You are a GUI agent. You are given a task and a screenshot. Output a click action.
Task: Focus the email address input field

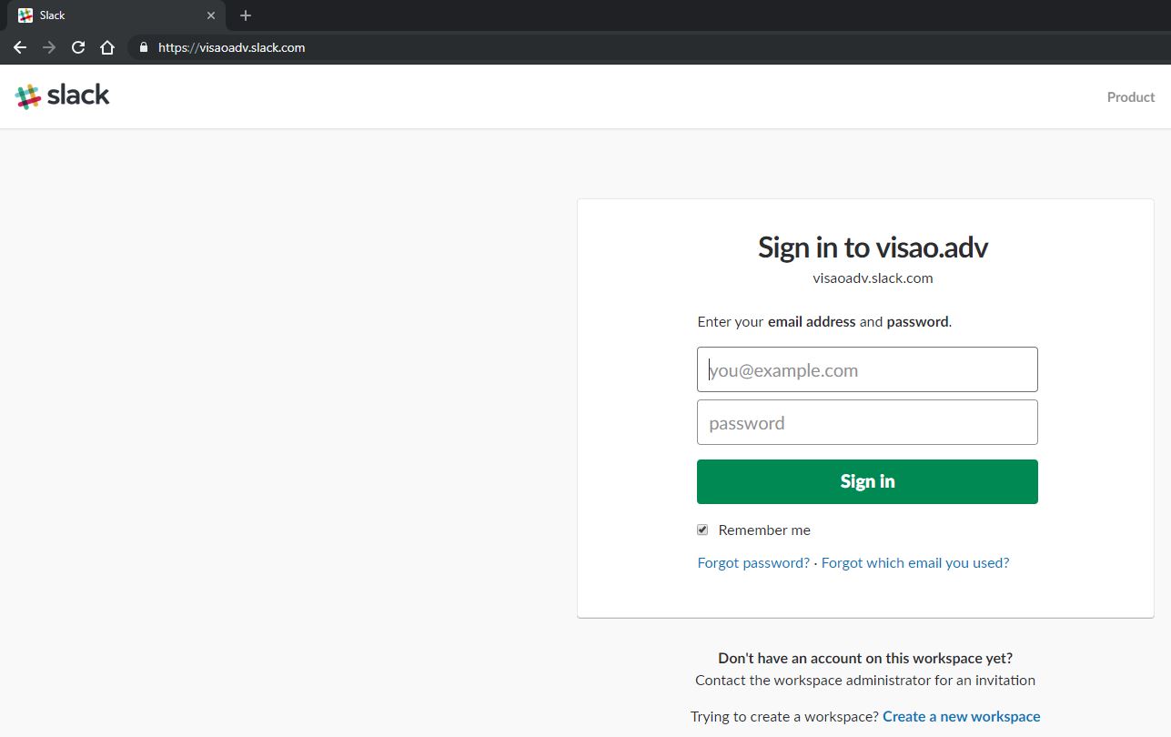(867, 369)
